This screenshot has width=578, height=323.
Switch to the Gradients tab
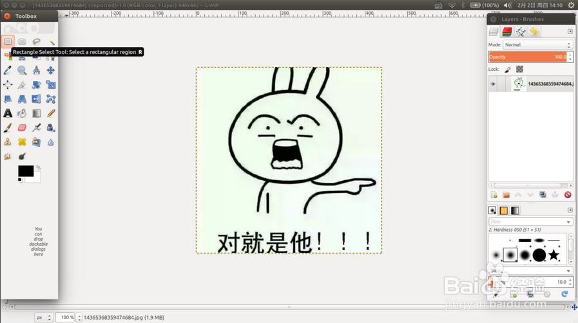tap(515, 210)
